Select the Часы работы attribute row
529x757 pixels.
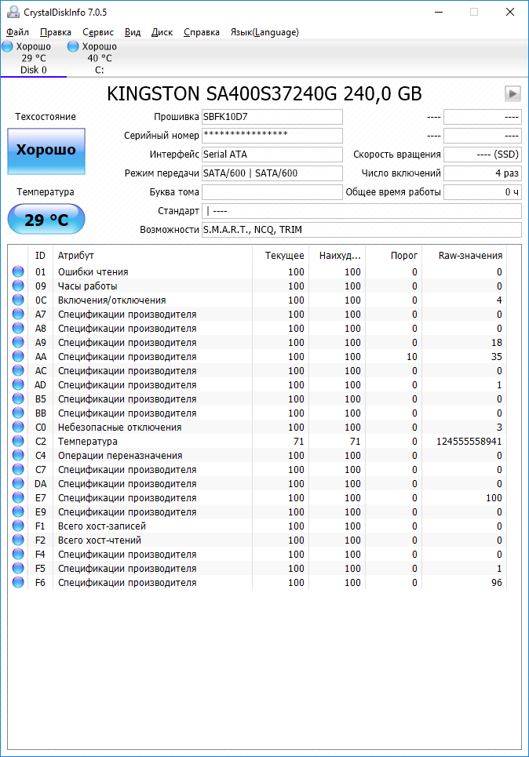257,286
